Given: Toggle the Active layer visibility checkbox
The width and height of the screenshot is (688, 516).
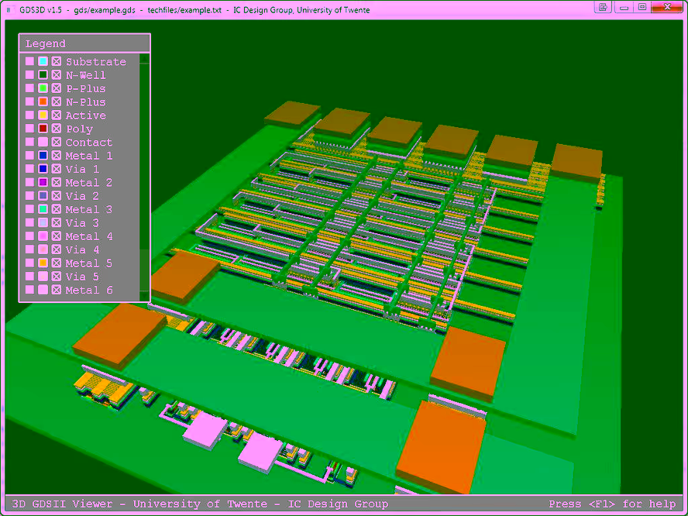Looking at the screenshot, I should pyautogui.click(x=56, y=115).
